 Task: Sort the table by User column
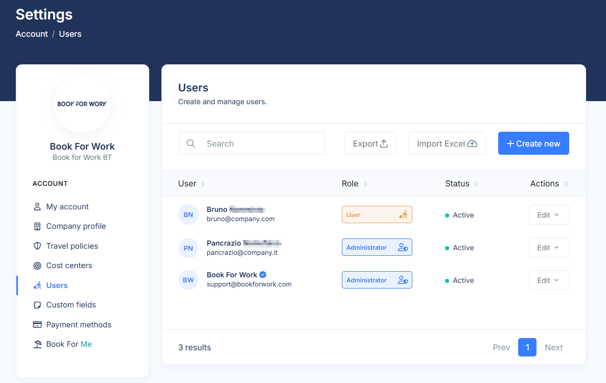pyautogui.click(x=203, y=184)
